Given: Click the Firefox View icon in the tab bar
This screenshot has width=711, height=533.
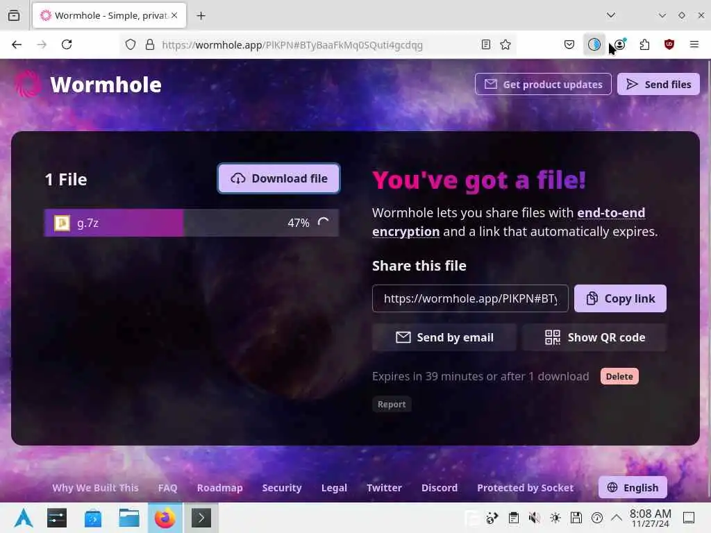Looking at the screenshot, I should click(x=14, y=15).
